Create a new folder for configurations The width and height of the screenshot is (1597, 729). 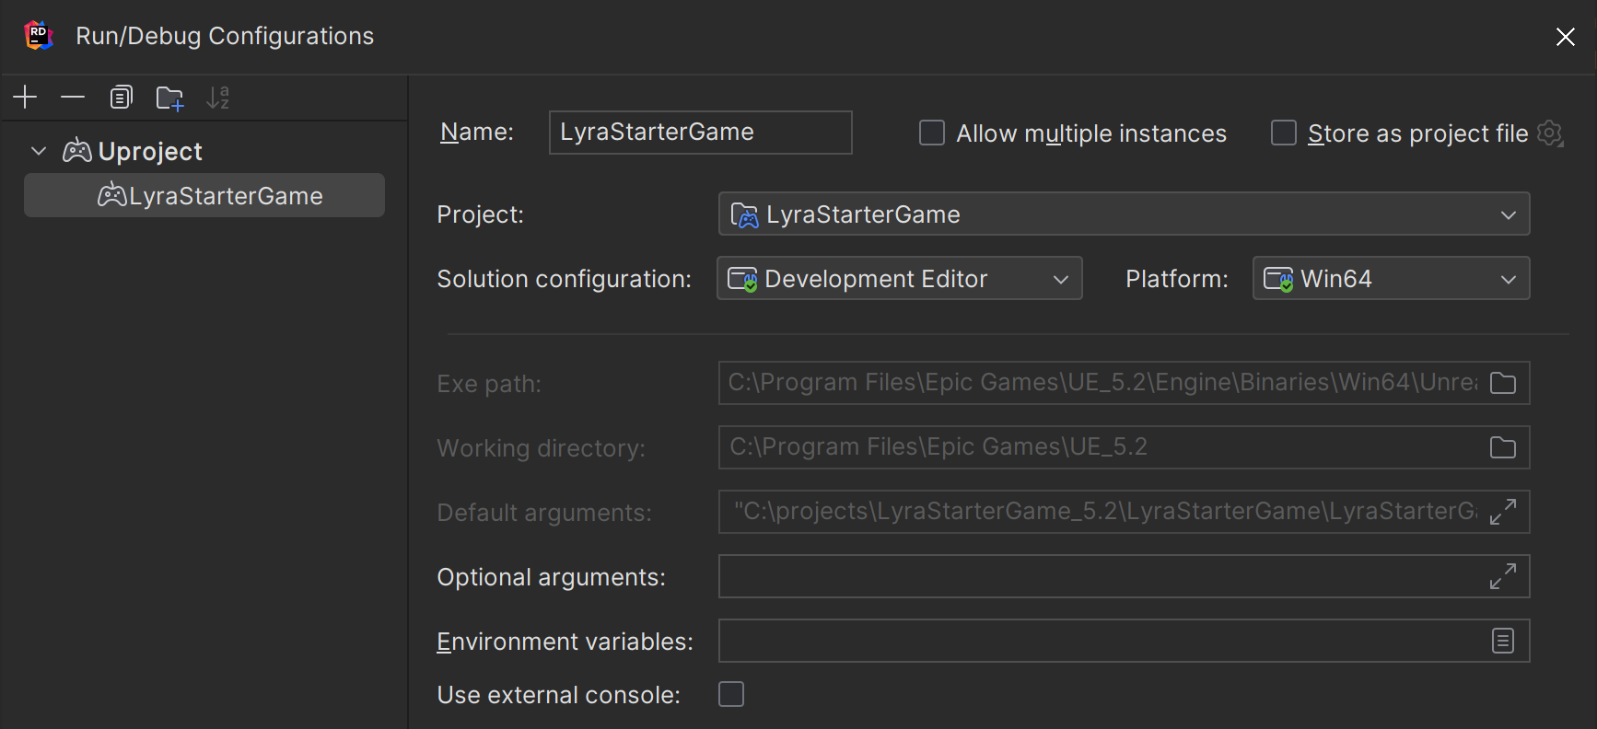click(169, 98)
